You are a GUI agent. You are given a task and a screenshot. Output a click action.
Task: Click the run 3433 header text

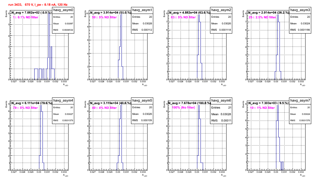click(38, 4)
